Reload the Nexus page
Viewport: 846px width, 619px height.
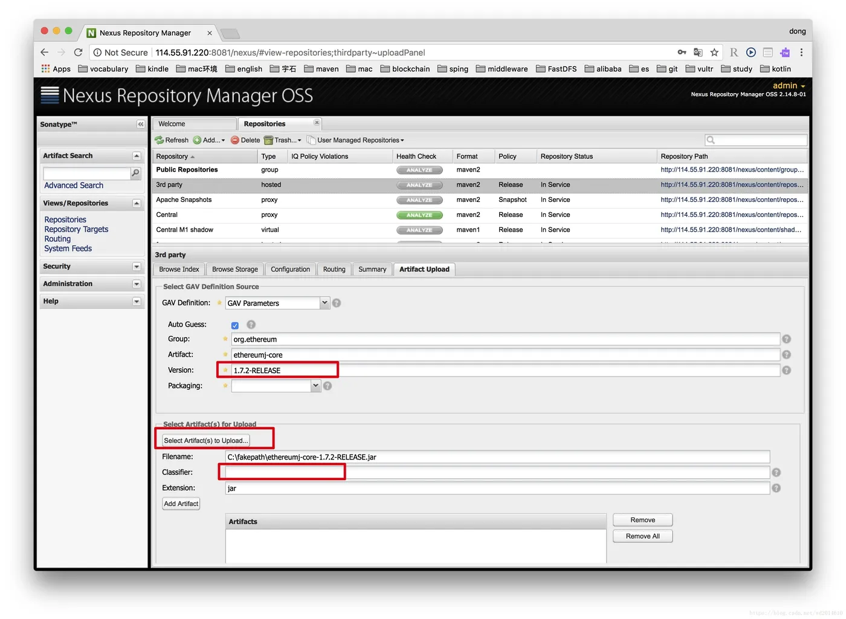[78, 53]
